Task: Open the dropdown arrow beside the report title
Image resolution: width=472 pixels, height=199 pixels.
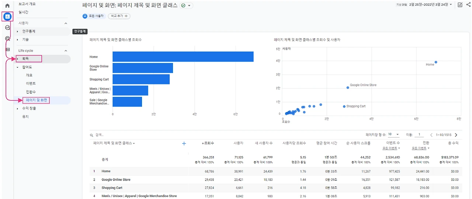Action: pos(189,6)
